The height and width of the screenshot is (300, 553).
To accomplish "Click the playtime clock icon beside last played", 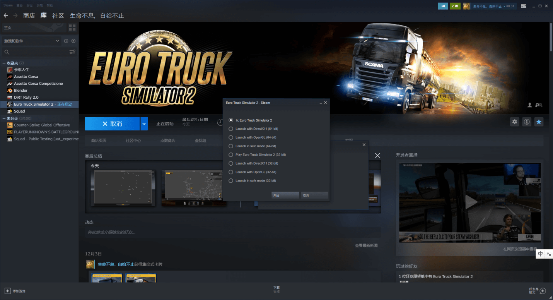I will [x=220, y=122].
